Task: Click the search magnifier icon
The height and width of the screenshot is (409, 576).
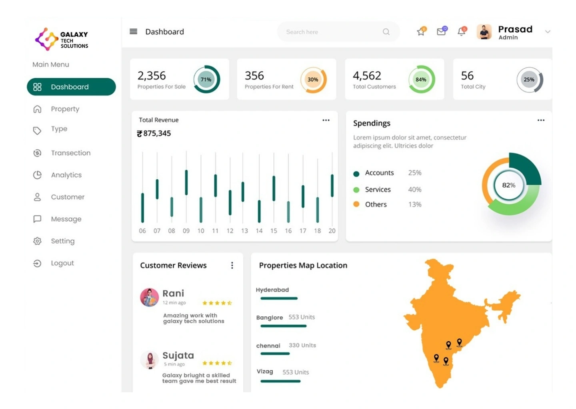Action: tap(386, 32)
